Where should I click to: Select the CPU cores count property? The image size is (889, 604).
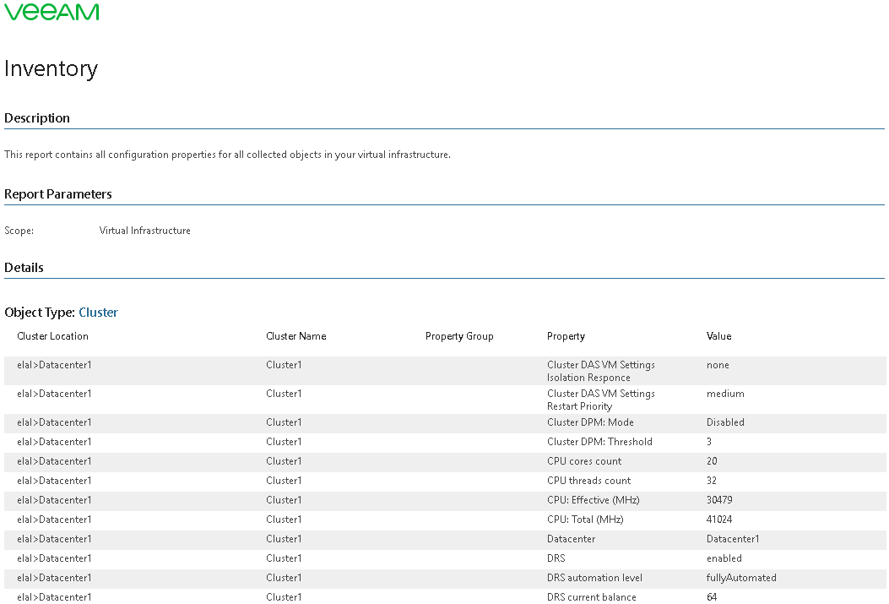coord(584,461)
